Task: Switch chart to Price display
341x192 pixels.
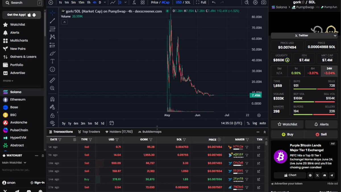Action: click(155, 2)
